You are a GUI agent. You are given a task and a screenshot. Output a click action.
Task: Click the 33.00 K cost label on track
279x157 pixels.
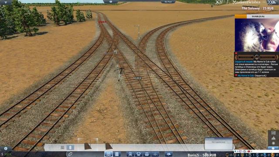pyautogui.click(x=137, y=78)
